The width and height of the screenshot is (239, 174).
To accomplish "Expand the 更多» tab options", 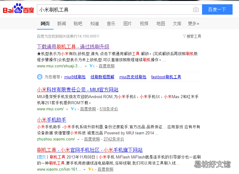I will click(x=193, y=24).
